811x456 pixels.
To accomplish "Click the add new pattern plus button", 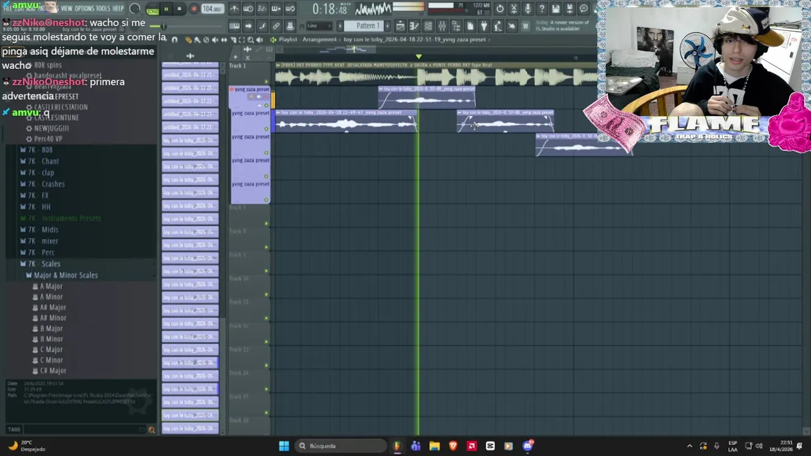I will point(387,26).
